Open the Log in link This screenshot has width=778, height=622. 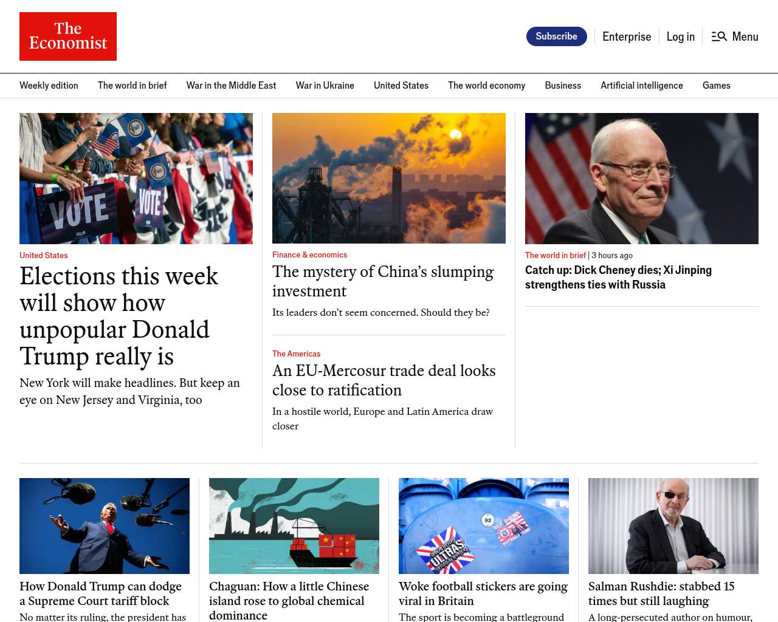click(680, 36)
